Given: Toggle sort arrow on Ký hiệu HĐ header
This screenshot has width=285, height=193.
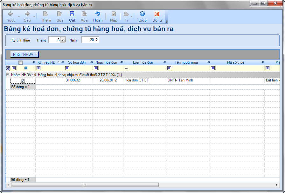Looking at the screenshot, I should pos(59,62).
